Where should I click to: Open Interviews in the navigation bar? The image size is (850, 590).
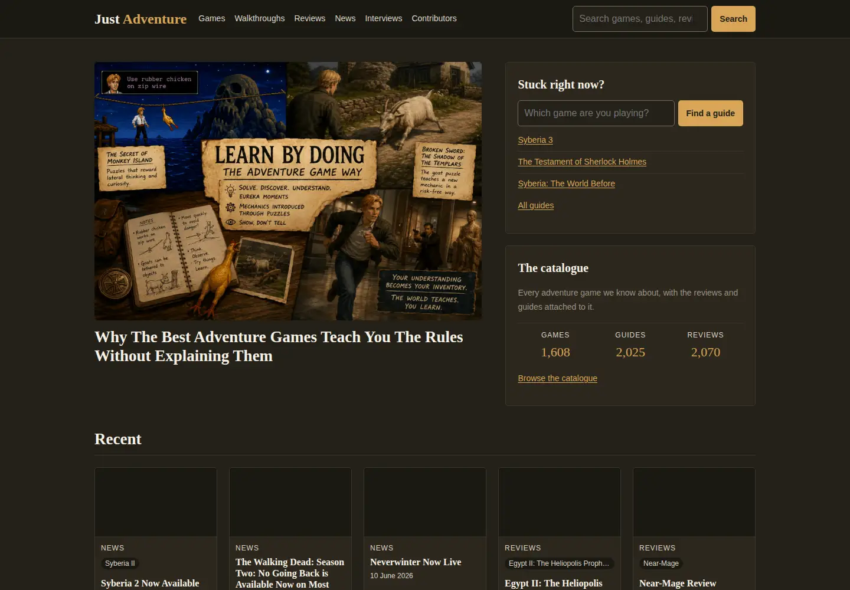(x=383, y=18)
